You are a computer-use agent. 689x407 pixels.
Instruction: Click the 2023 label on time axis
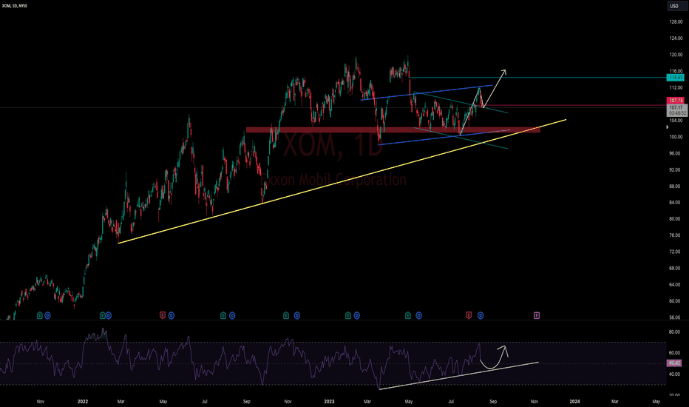[x=329, y=401]
